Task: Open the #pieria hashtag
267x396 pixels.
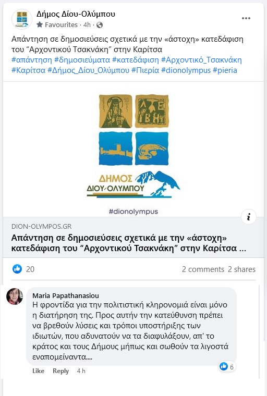Action: 225,70
